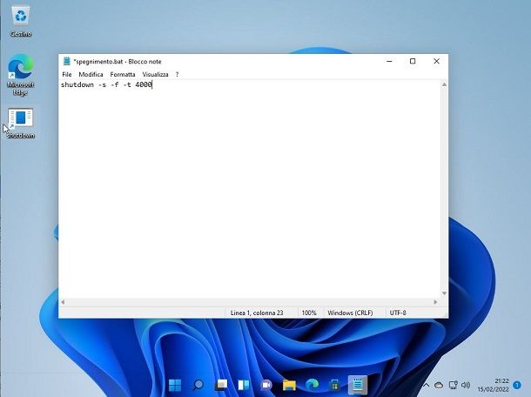Viewport: 531px width, 397px height.
Task: Click the vertical scrollbar up arrow
Action: [444, 84]
